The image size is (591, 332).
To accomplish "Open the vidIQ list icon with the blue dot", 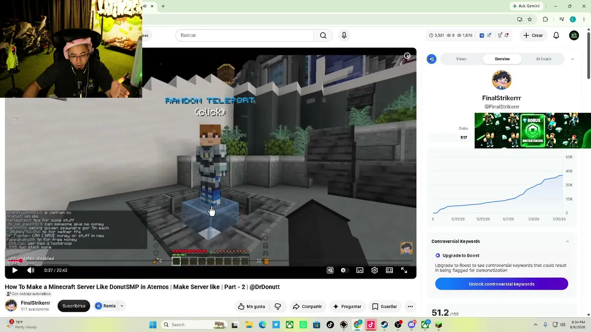I will [x=489, y=36].
